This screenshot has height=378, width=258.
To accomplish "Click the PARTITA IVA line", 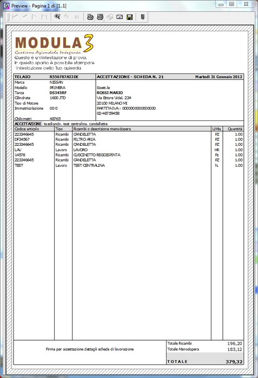I will [127, 108].
